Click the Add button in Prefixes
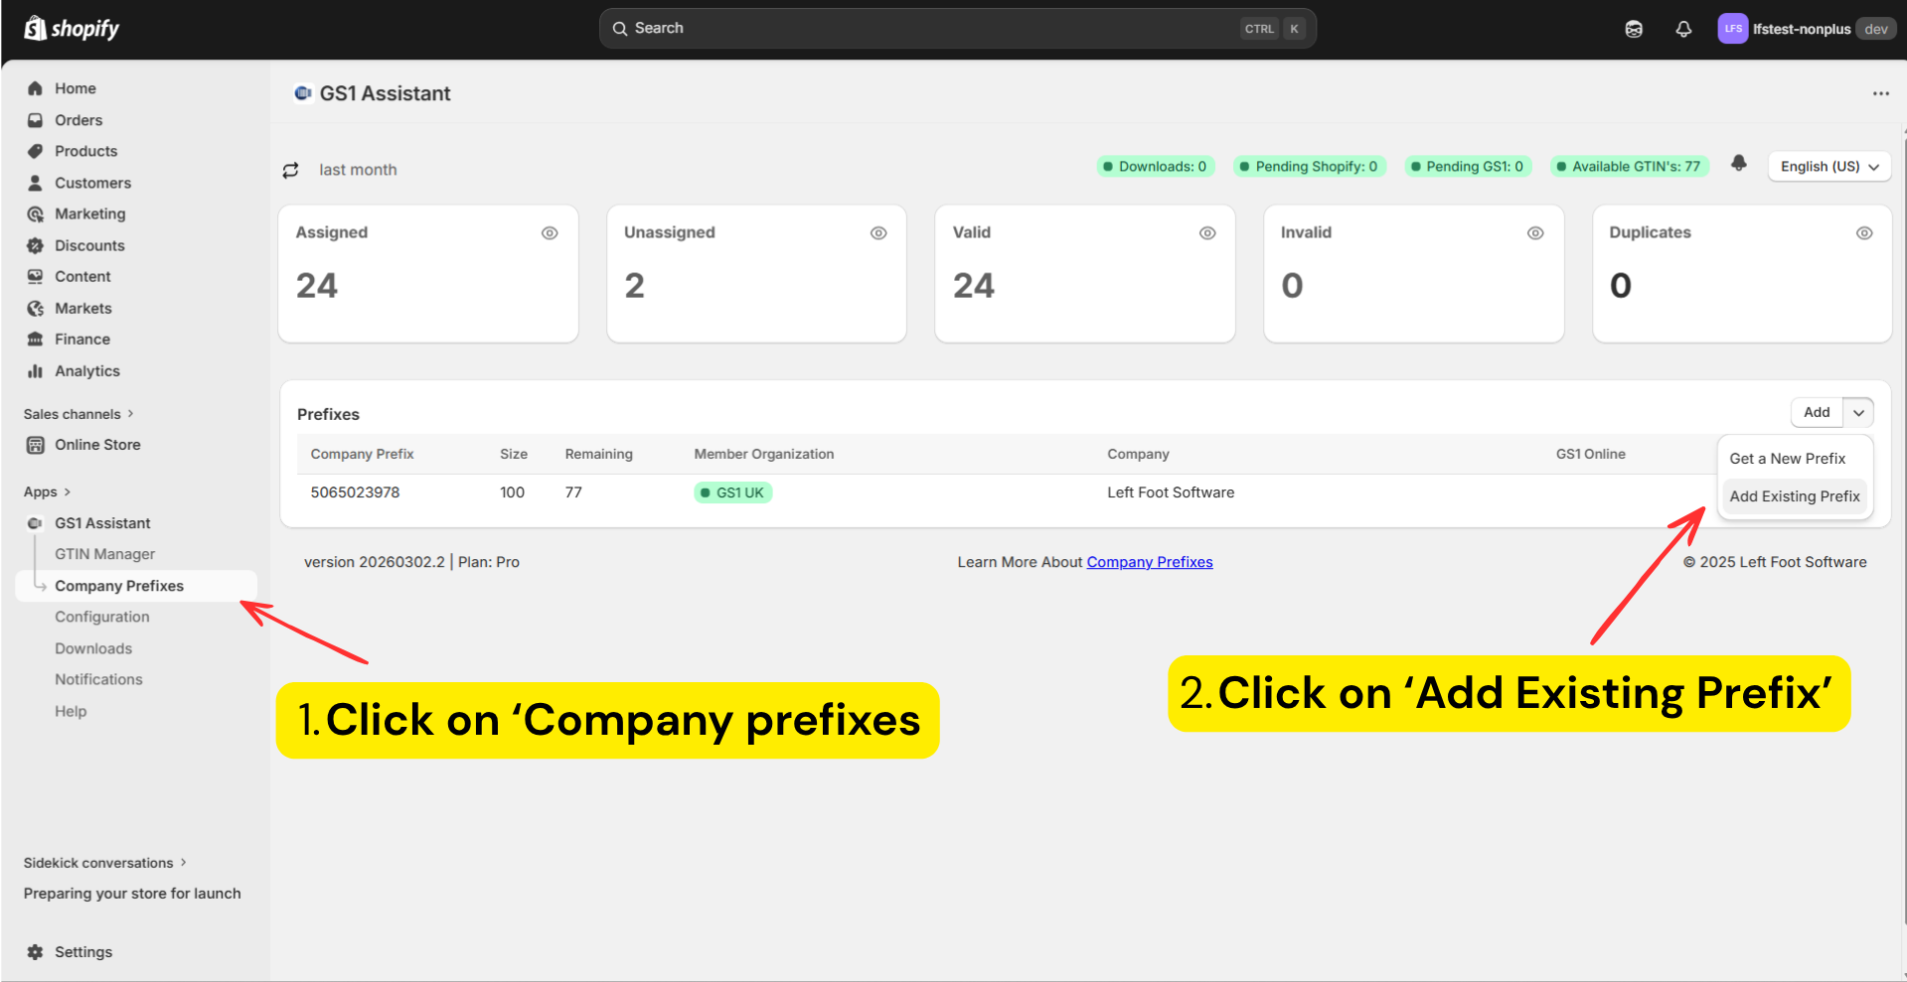 pos(1817,412)
